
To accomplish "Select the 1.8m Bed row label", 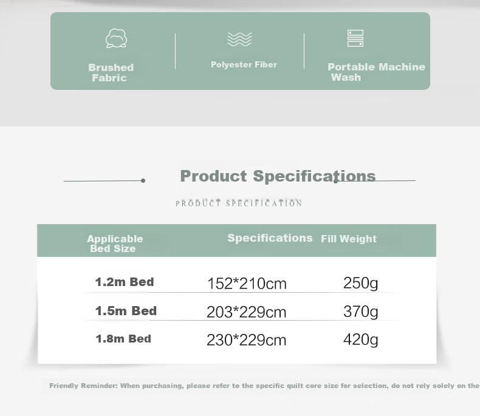I will [123, 339].
